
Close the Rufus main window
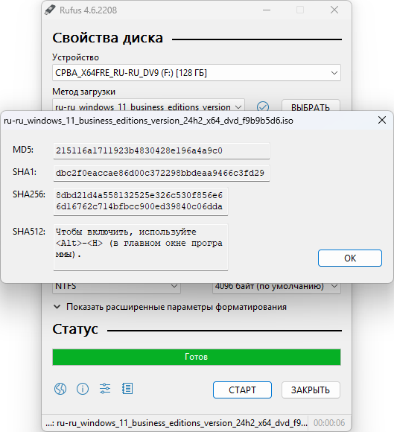[x=334, y=10]
